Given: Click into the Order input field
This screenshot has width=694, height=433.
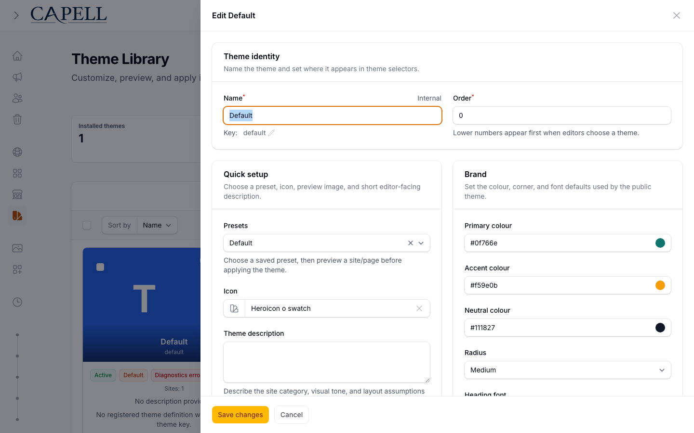Looking at the screenshot, I should (x=562, y=115).
